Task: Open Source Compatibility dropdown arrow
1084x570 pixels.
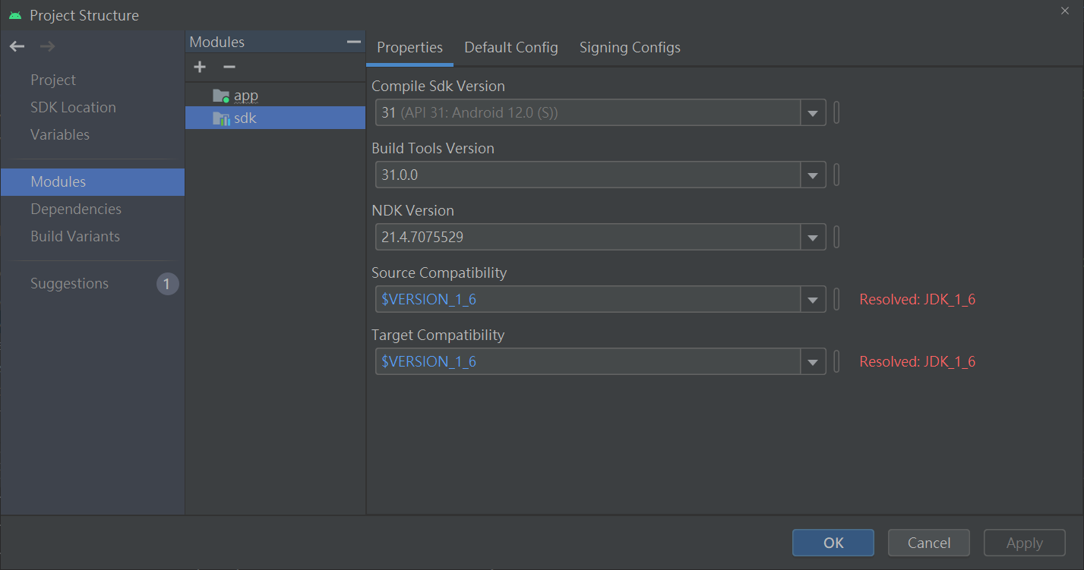Action: click(x=813, y=300)
